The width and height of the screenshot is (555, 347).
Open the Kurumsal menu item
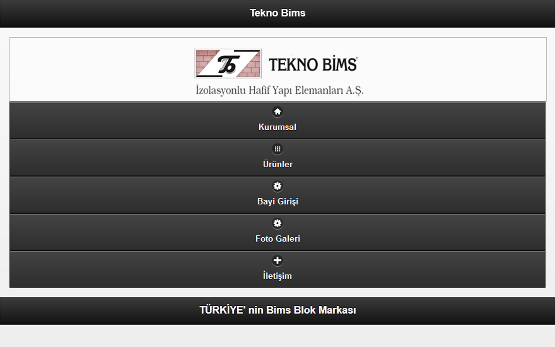tap(277, 121)
